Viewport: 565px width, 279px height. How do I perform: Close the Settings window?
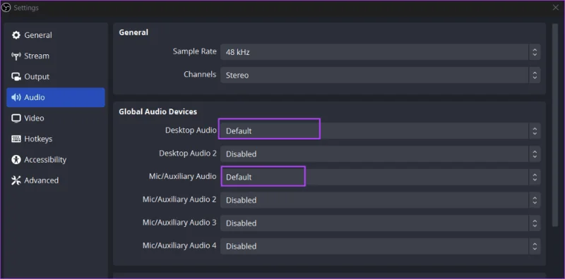(x=556, y=7)
